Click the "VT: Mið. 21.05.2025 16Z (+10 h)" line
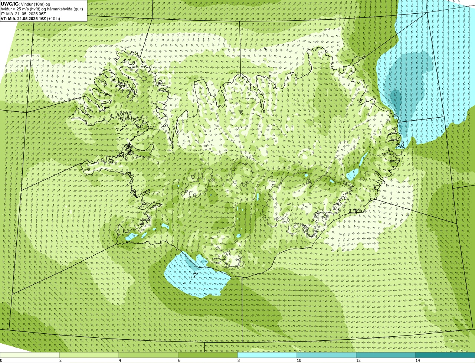This screenshot has width=475, height=363. point(30,19)
